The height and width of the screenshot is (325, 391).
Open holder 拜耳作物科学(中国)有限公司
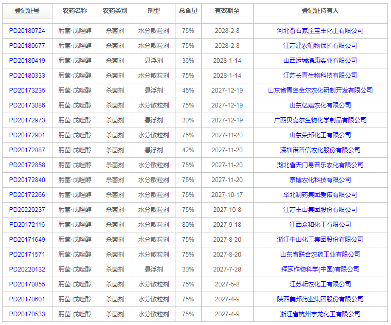click(320, 269)
